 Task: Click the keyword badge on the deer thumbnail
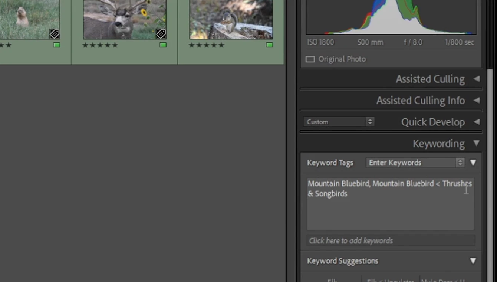(161, 34)
